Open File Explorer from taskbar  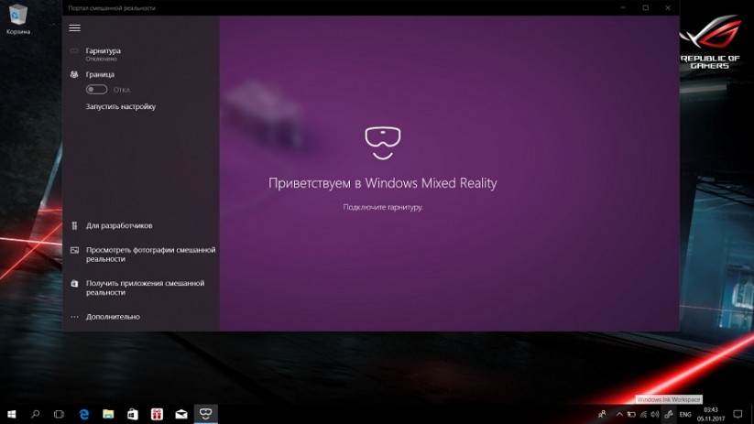108,414
